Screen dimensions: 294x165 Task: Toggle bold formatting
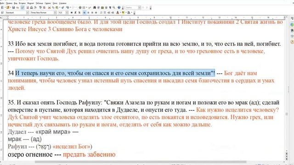click(x=72, y=12)
